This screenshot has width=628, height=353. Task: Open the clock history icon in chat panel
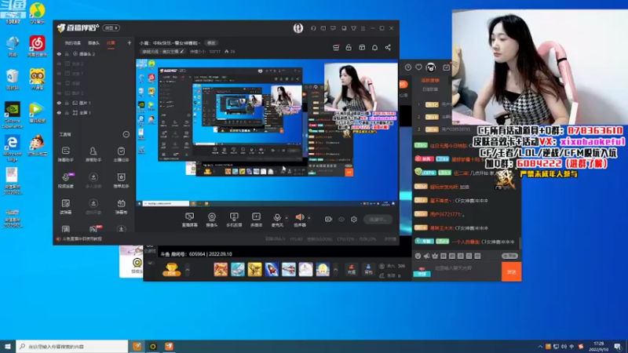(407, 67)
